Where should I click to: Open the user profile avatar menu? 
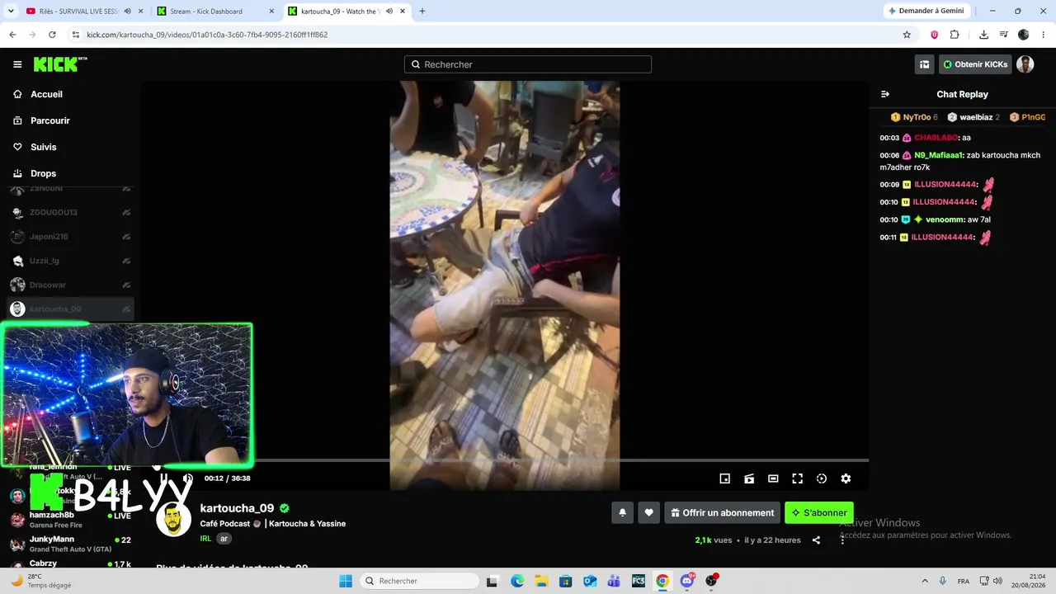pos(1025,64)
